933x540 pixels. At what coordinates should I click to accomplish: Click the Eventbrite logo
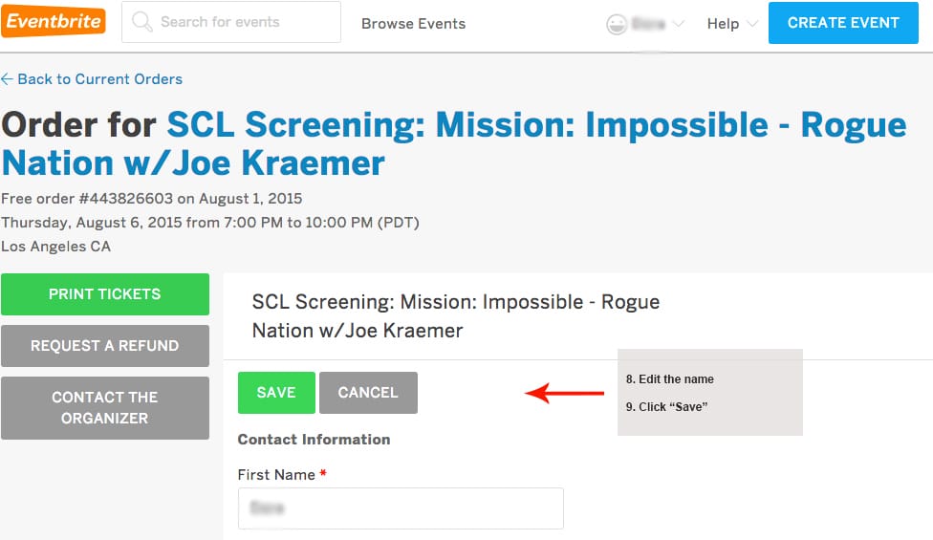54,22
